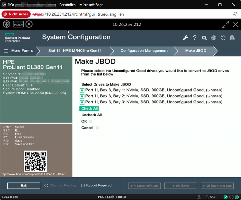Click the green power button status icon
Viewport: 241px width, 200px height.
(237, 197)
